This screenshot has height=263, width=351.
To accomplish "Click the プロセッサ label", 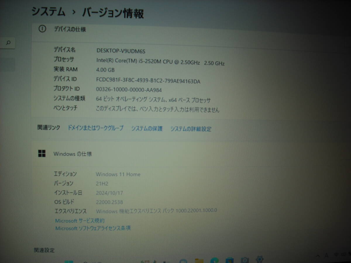I will (x=64, y=59).
